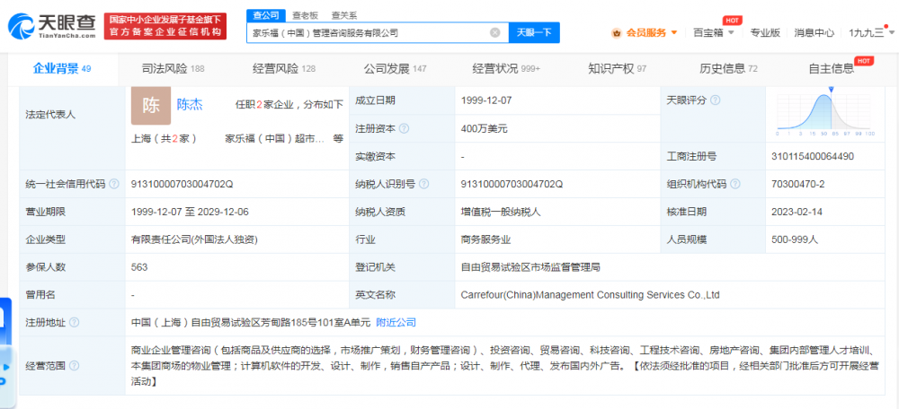Click help icon next to 注册资本

[401, 128]
